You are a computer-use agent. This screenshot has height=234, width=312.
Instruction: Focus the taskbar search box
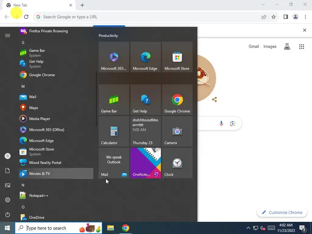point(59,228)
